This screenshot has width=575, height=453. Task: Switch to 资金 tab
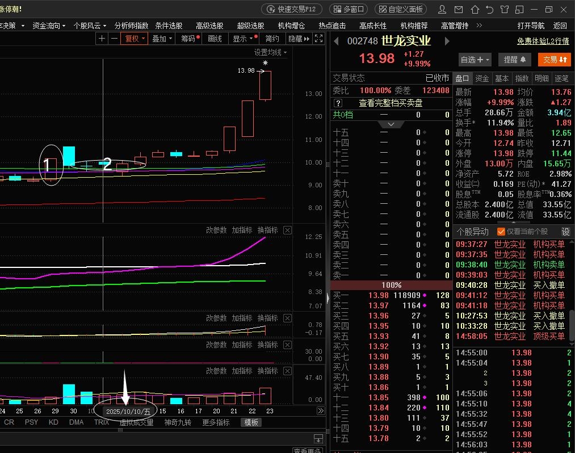482,78
